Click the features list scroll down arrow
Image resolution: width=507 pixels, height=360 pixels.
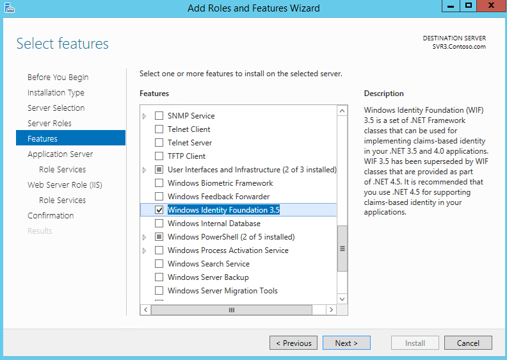pyautogui.click(x=342, y=299)
